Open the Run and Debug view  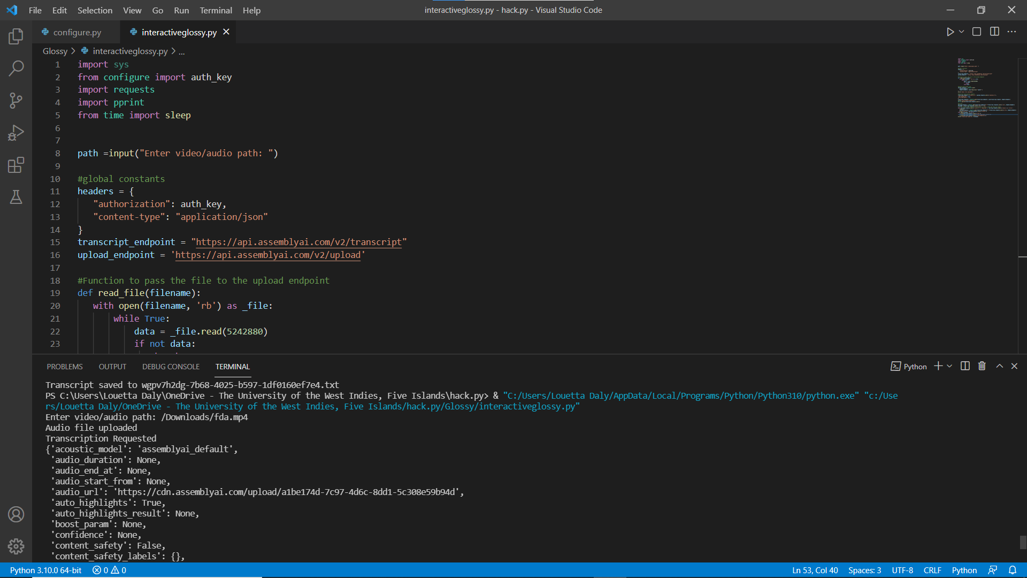[x=16, y=133]
